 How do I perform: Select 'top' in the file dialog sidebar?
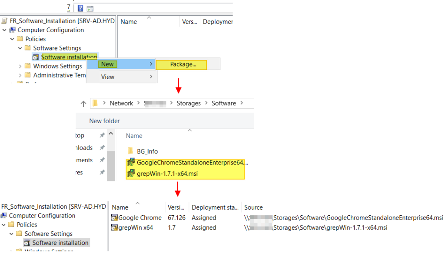80,136
